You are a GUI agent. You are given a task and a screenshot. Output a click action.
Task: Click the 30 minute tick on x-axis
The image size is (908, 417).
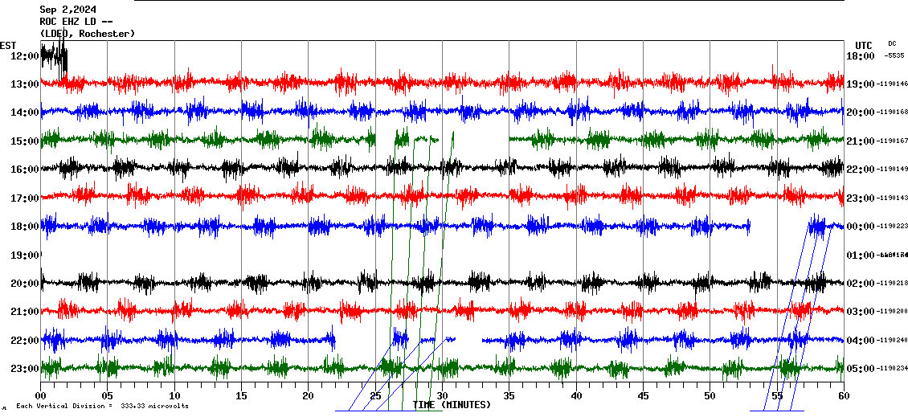point(442,396)
